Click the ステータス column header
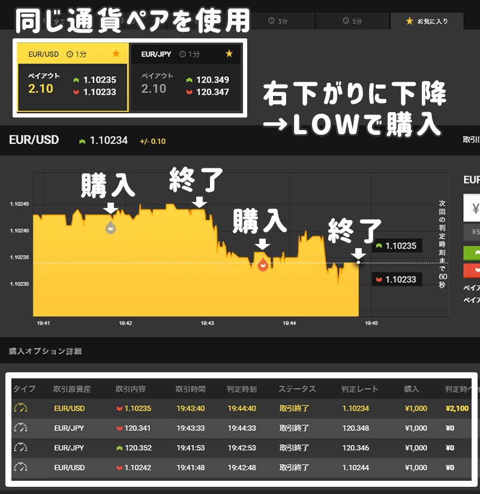 coord(297,389)
